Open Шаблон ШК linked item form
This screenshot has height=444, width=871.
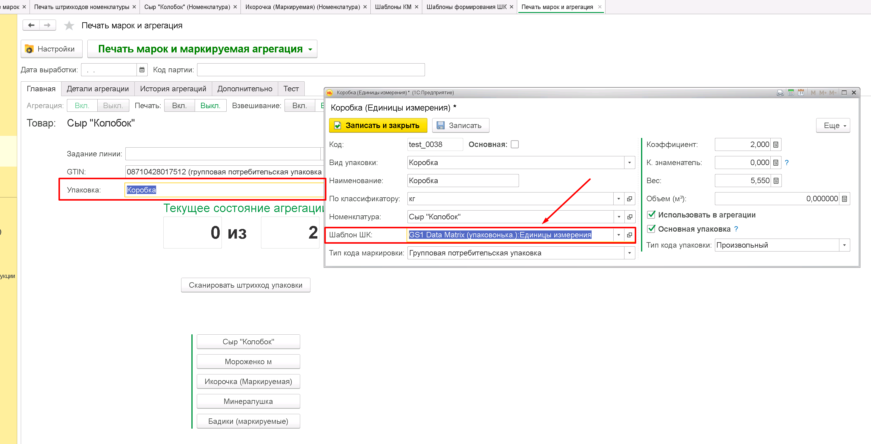tap(629, 235)
